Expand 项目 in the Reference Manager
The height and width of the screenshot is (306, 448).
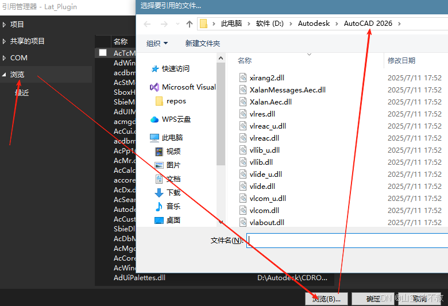point(4,25)
